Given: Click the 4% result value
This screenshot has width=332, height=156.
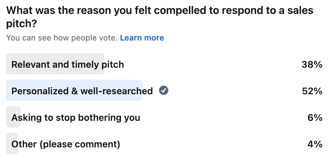Looking at the screenshot, I should pyautogui.click(x=315, y=144).
